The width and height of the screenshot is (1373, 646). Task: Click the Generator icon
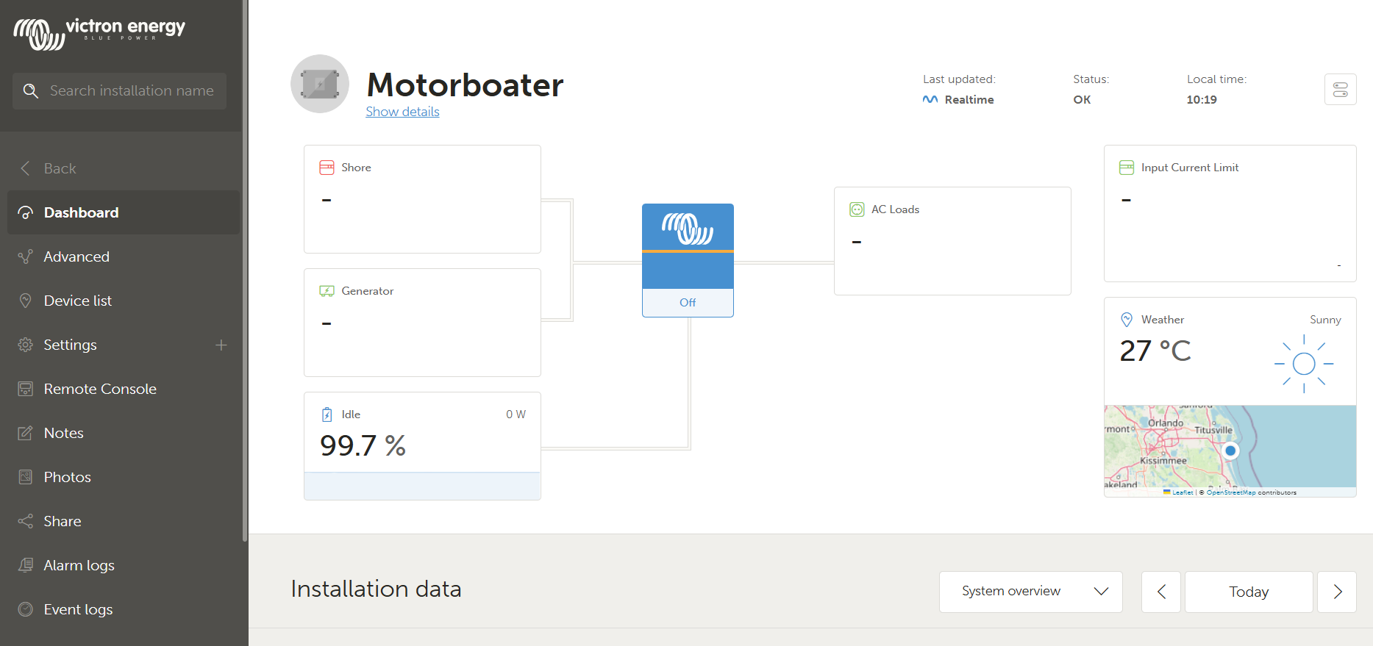(327, 291)
